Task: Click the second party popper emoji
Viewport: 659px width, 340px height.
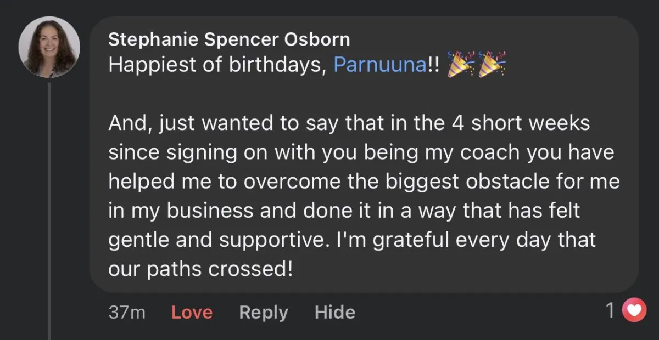Action: click(492, 64)
